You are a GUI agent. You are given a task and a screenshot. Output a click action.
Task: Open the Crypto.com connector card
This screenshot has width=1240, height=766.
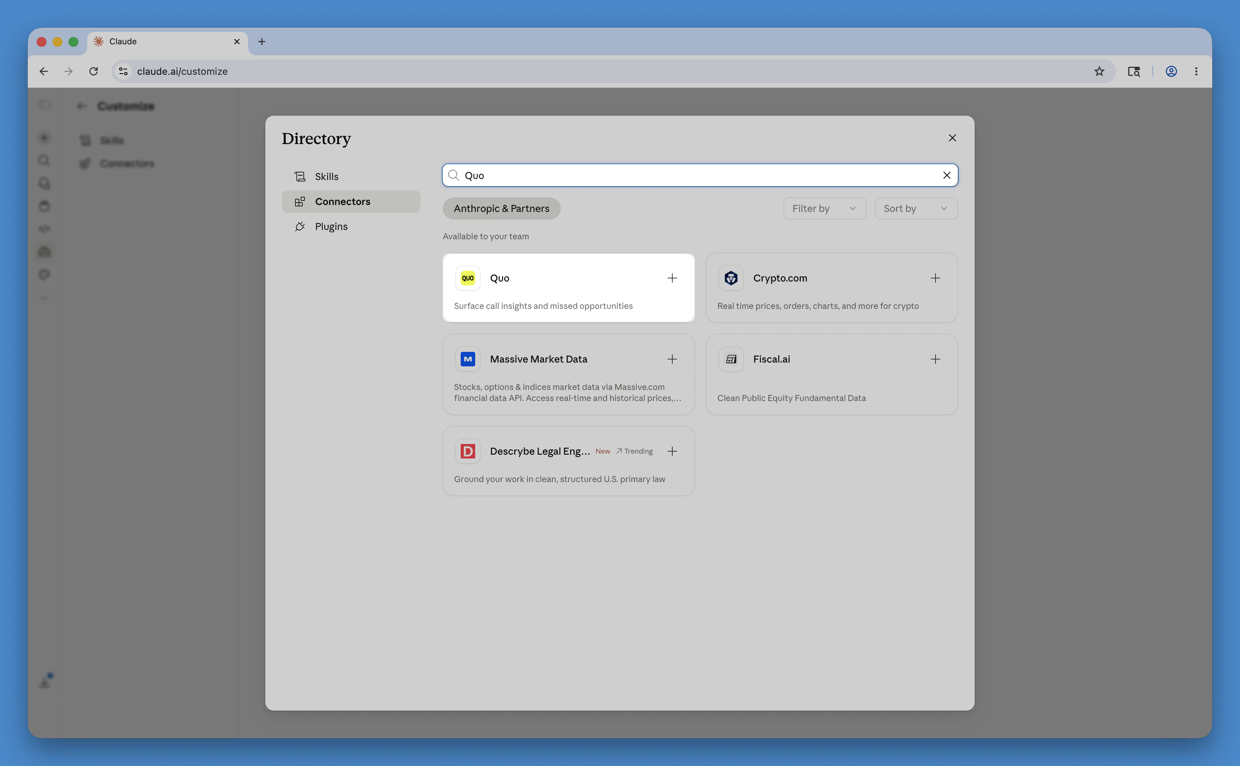pos(832,288)
